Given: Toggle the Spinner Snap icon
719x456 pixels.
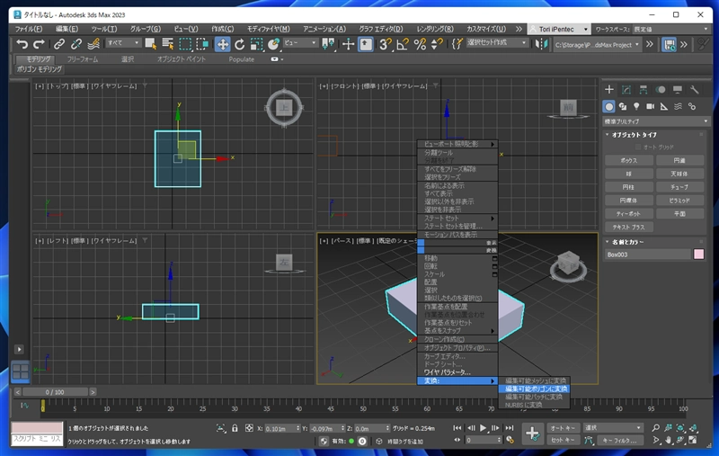Looking at the screenshot, I should point(437,44).
